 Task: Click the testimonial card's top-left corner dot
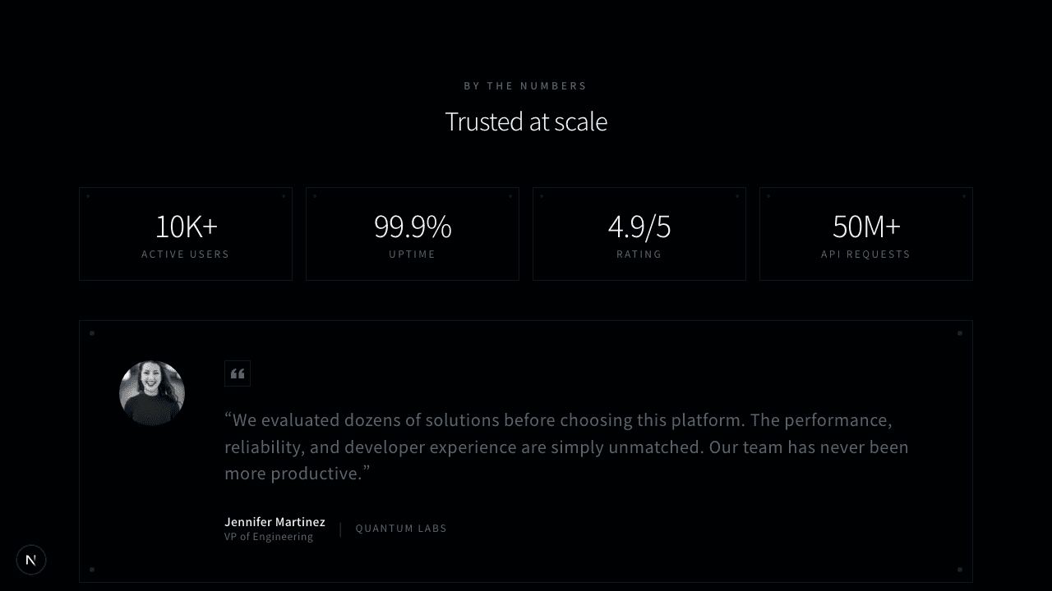pos(92,333)
